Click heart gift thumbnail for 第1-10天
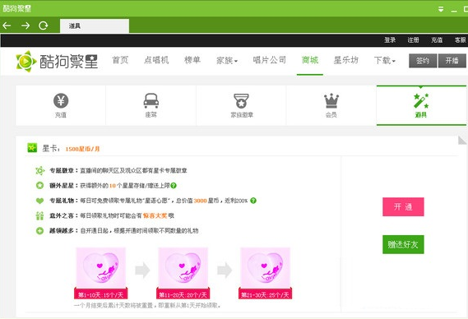468x319 pixels. 101,268
